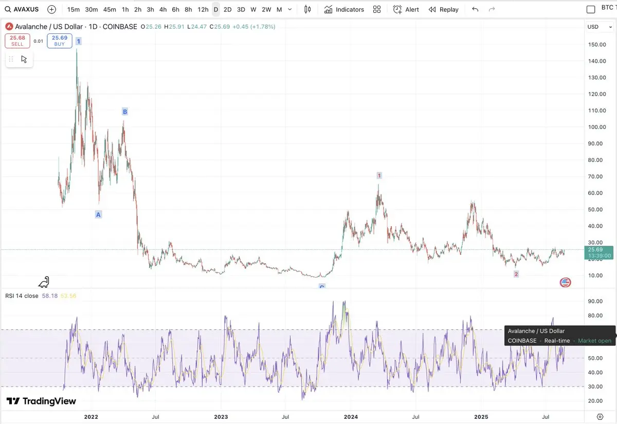Set chart to 12h interval
The image size is (617, 424).
click(x=203, y=9)
